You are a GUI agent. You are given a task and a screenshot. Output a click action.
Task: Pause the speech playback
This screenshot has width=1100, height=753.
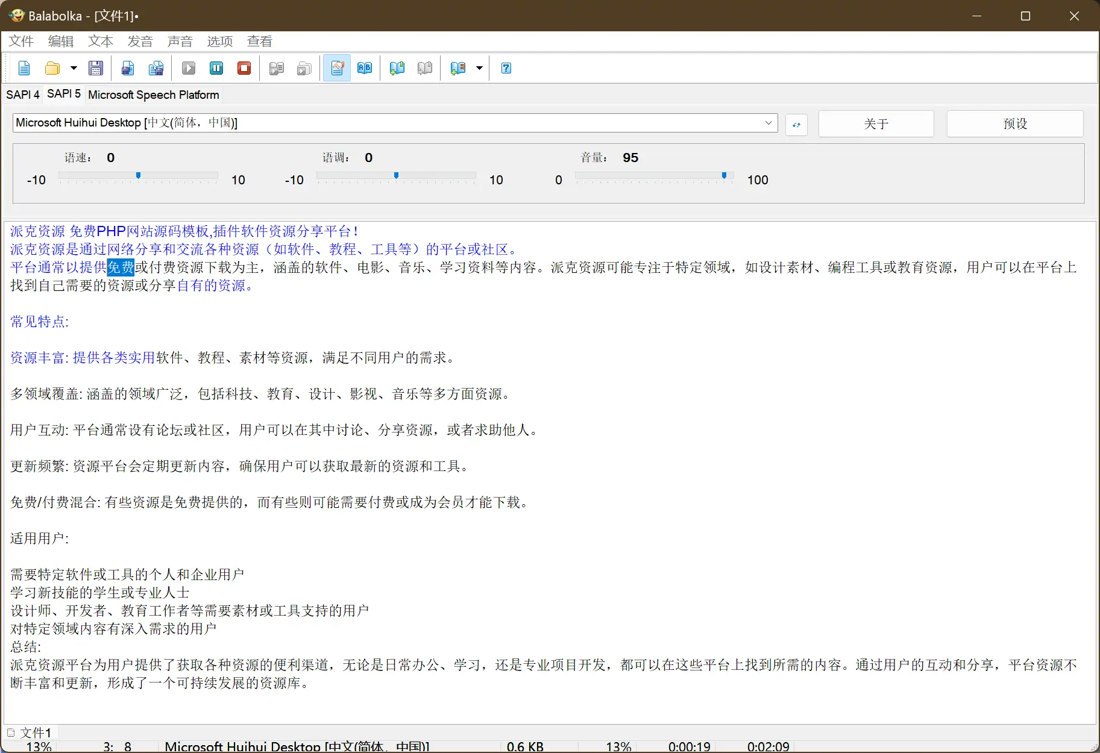tap(216, 68)
